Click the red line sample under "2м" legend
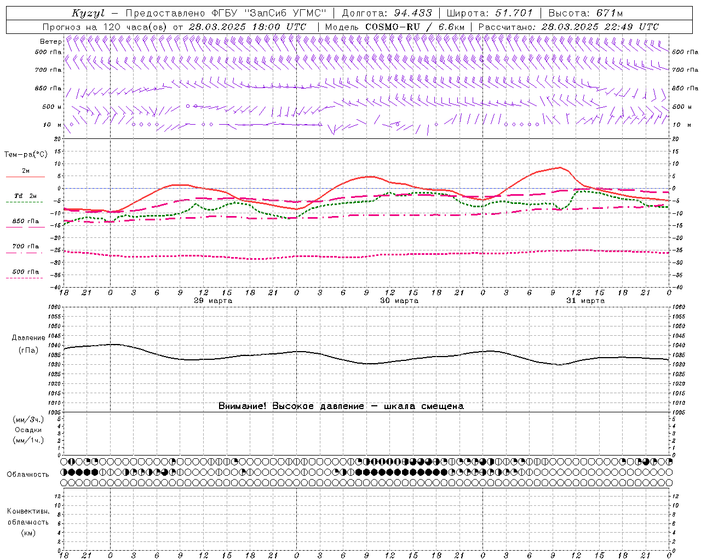Viewport: 701px width, 560px height. coord(25,177)
